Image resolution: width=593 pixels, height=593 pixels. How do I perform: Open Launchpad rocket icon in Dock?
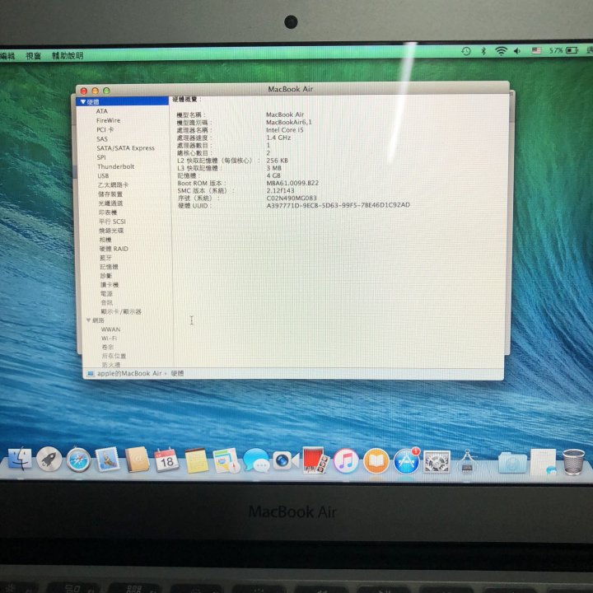49,459
